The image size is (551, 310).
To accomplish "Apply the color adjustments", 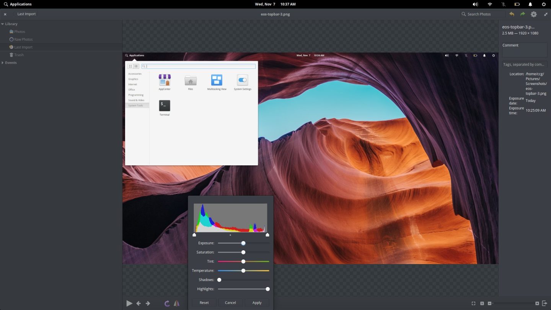I will coord(257,302).
